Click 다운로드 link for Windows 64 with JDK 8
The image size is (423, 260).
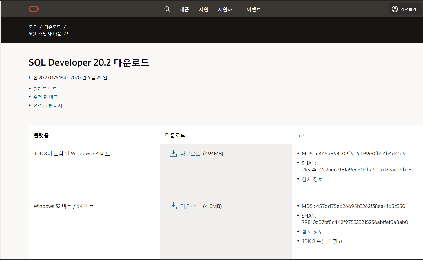pyautogui.click(x=191, y=154)
